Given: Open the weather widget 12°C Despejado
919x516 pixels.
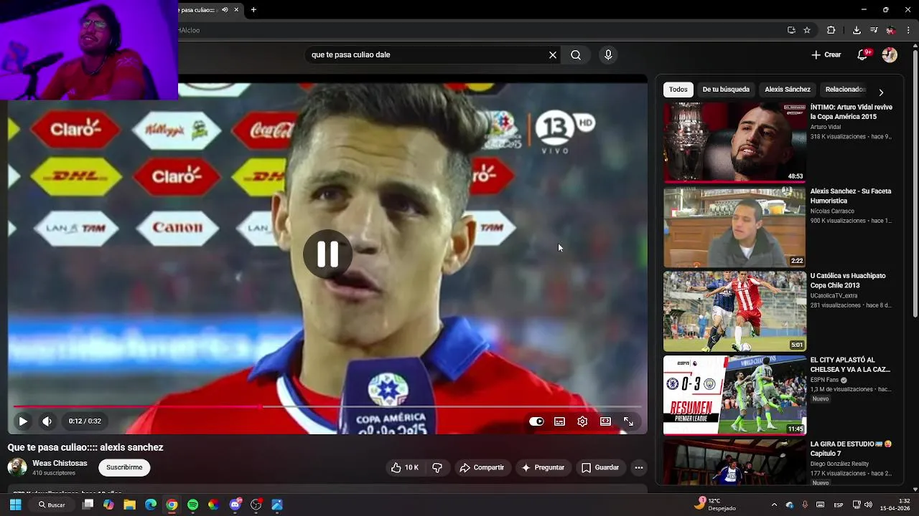Looking at the screenshot, I should click(715, 505).
